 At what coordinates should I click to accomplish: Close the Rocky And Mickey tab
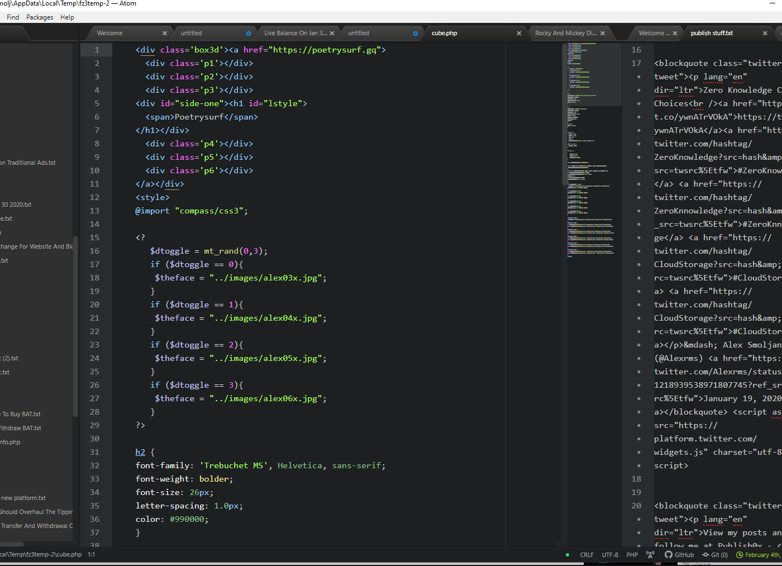(603, 34)
